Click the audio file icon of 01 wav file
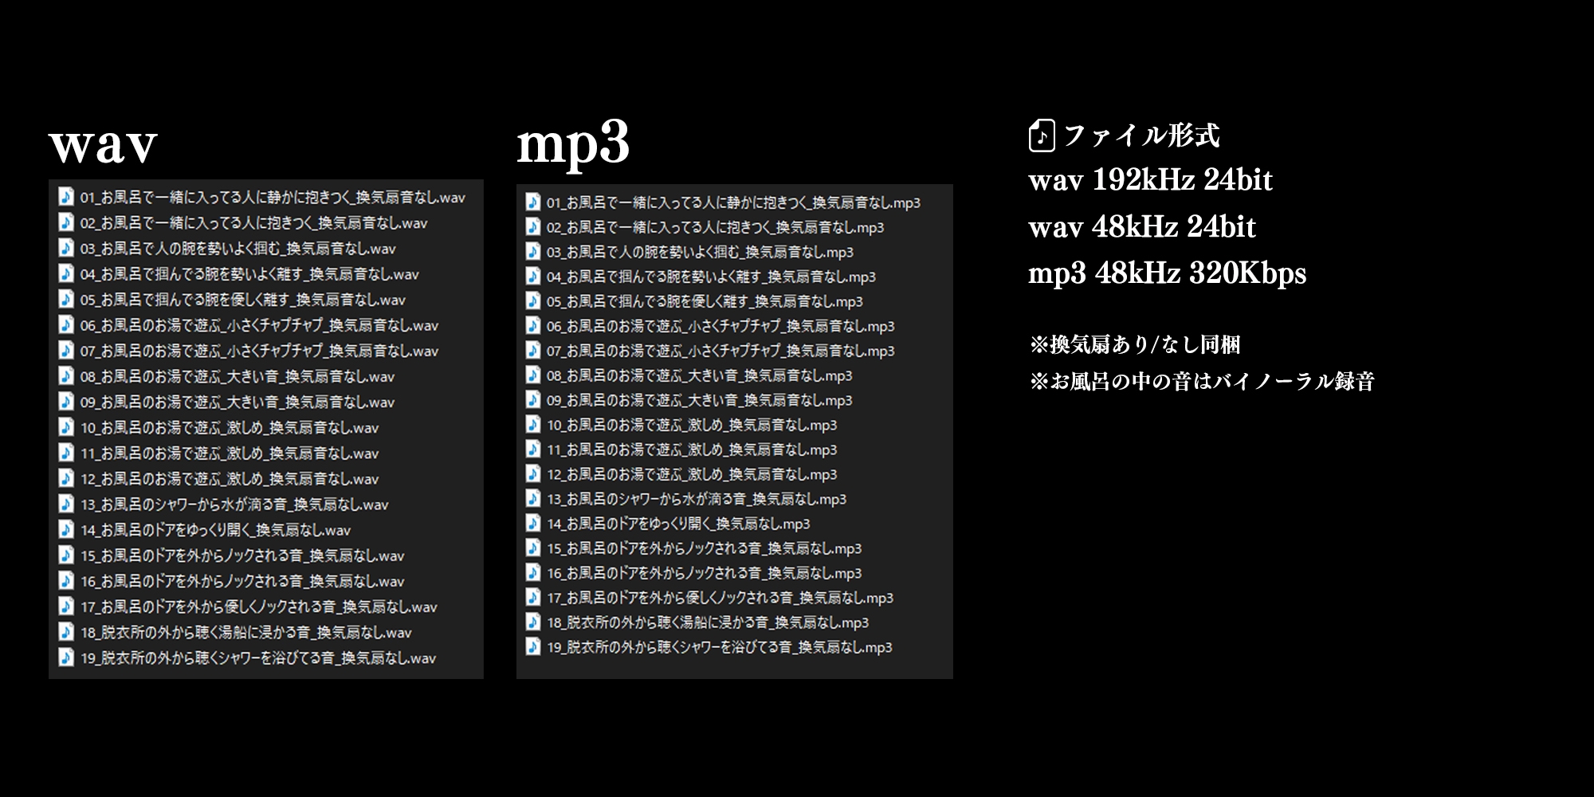The width and height of the screenshot is (1594, 797). click(66, 197)
